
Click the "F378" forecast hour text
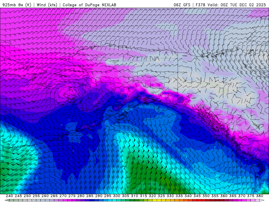[x=200, y=5]
